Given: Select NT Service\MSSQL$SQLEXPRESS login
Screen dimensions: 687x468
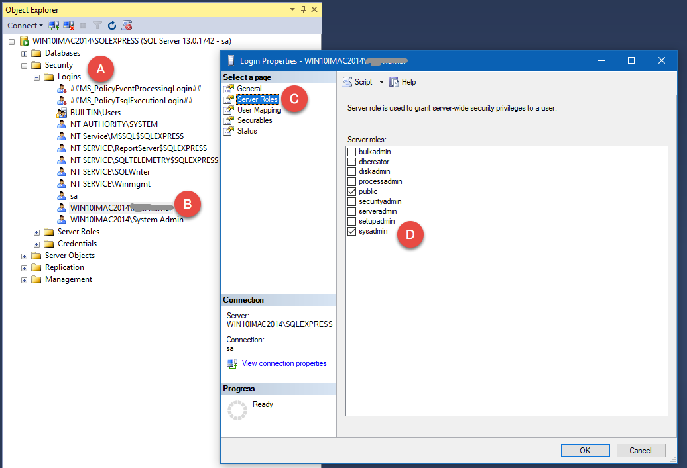Looking at the screenshot, I should [x=127, y=136].
